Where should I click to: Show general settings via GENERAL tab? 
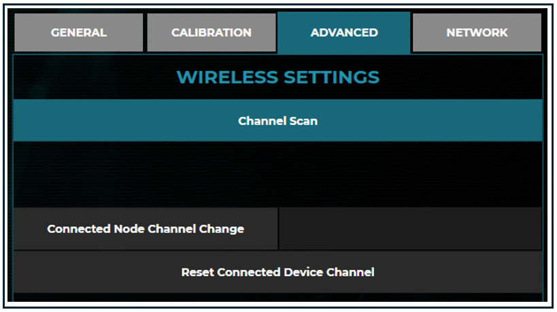coord(79,33)
